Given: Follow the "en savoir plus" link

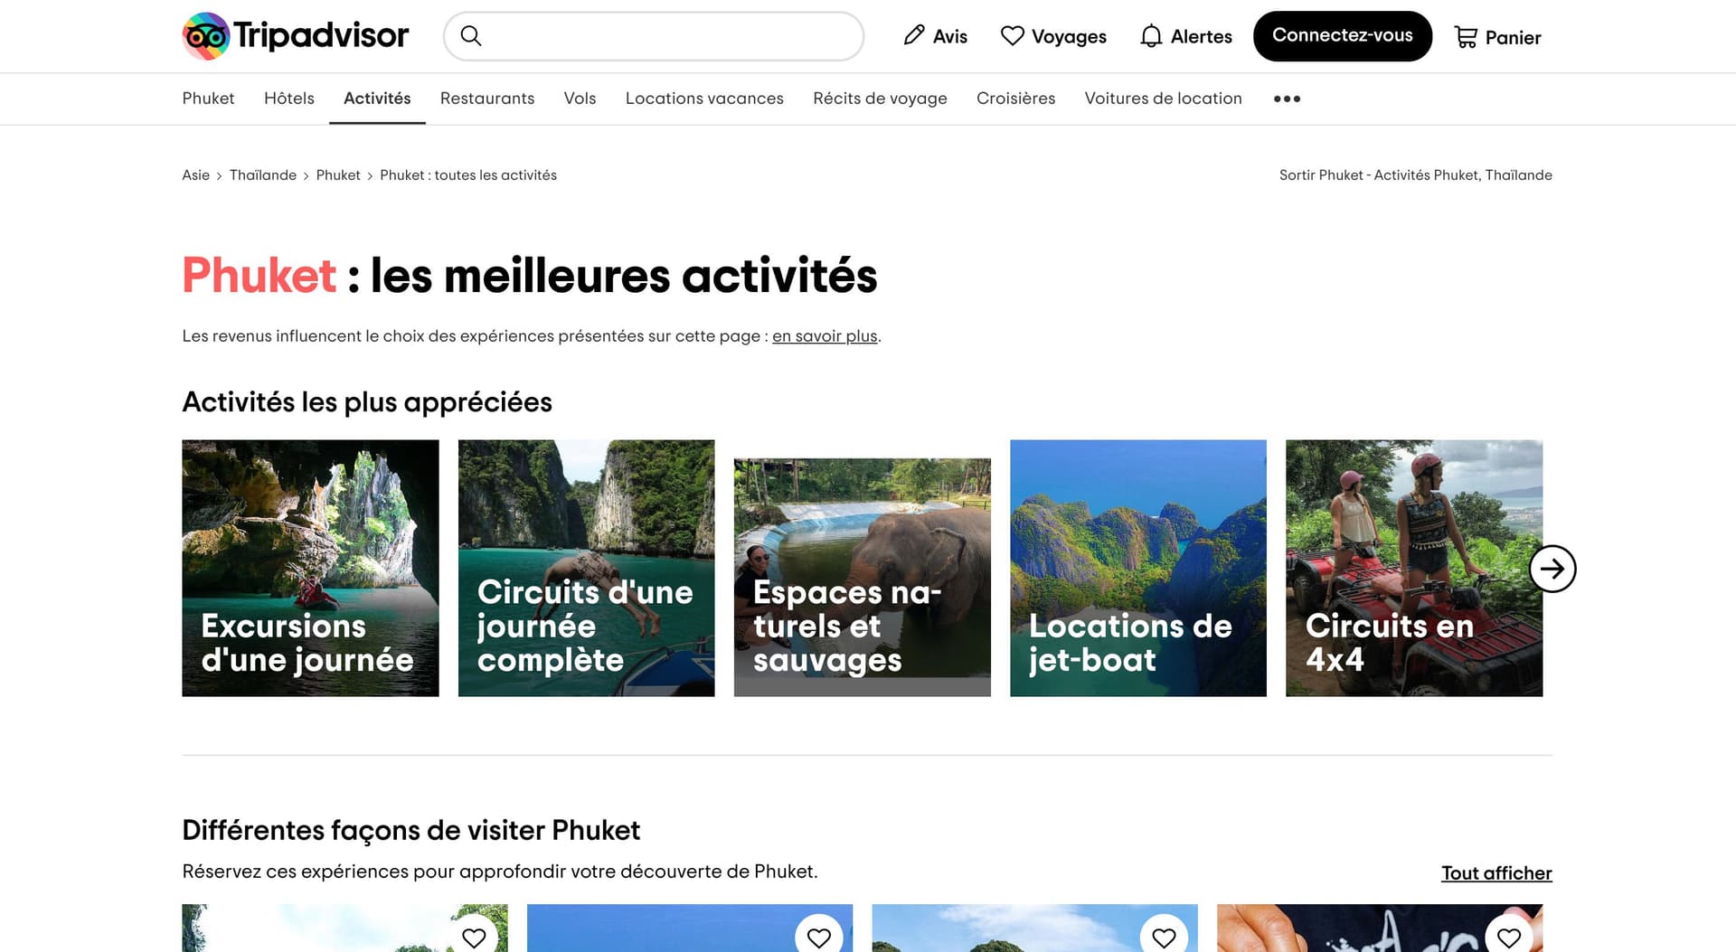Looking at the screenshot, I should pyautogui.click(x=825, y=336).
